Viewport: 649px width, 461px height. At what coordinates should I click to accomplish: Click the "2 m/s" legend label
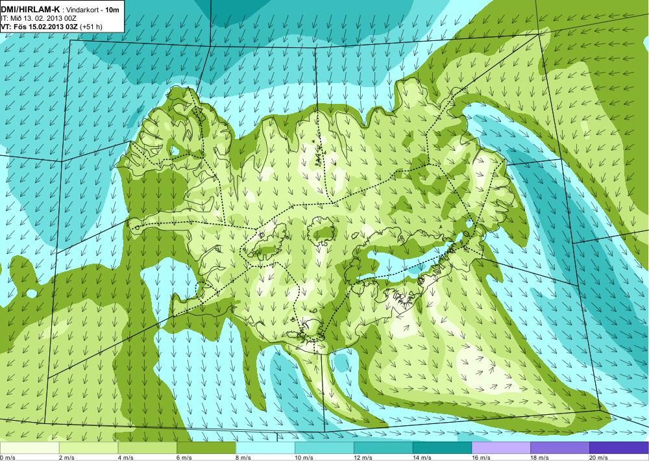67,458
